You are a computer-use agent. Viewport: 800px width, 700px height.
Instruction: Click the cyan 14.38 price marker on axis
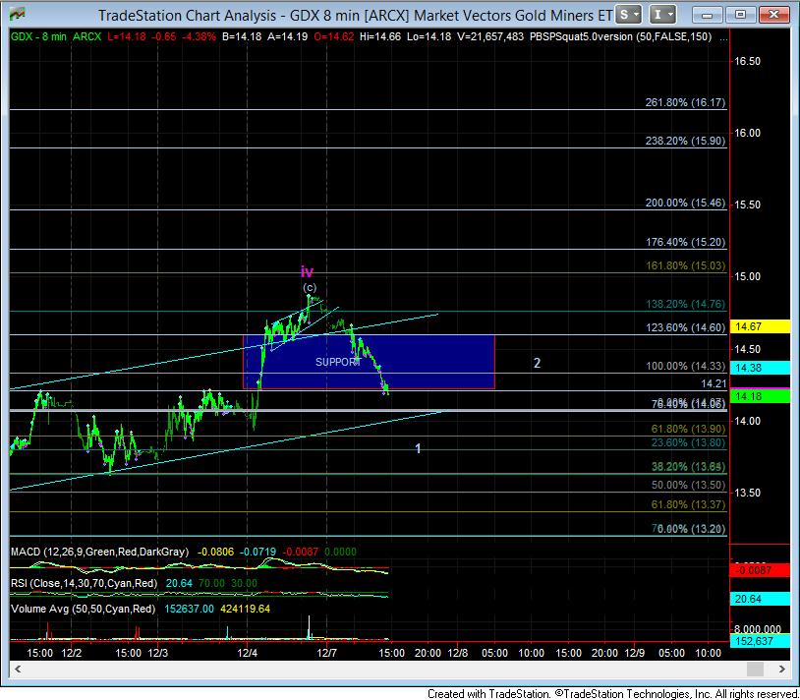761,368
